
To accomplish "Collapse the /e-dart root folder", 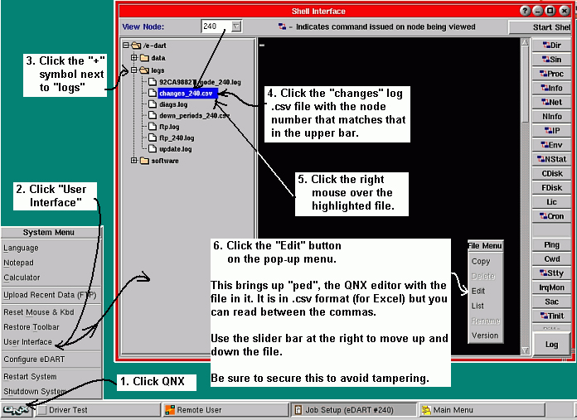I will (x=126, y=46).
